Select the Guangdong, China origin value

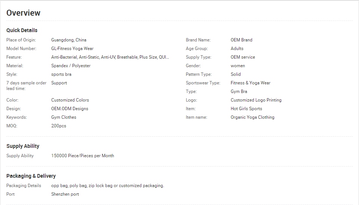click(x=69, y=40)
